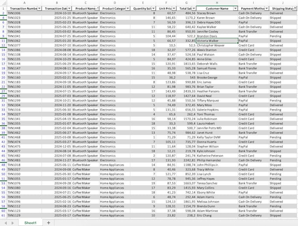The height and width of the screenshot is (226, 298).
Task: Click customer cell Donna Huerta
Action: [x=217, y=142]
